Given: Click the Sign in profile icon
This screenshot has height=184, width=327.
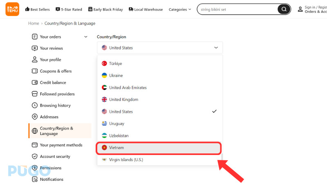Looking at the screenshot, I should tap(300, 9).
